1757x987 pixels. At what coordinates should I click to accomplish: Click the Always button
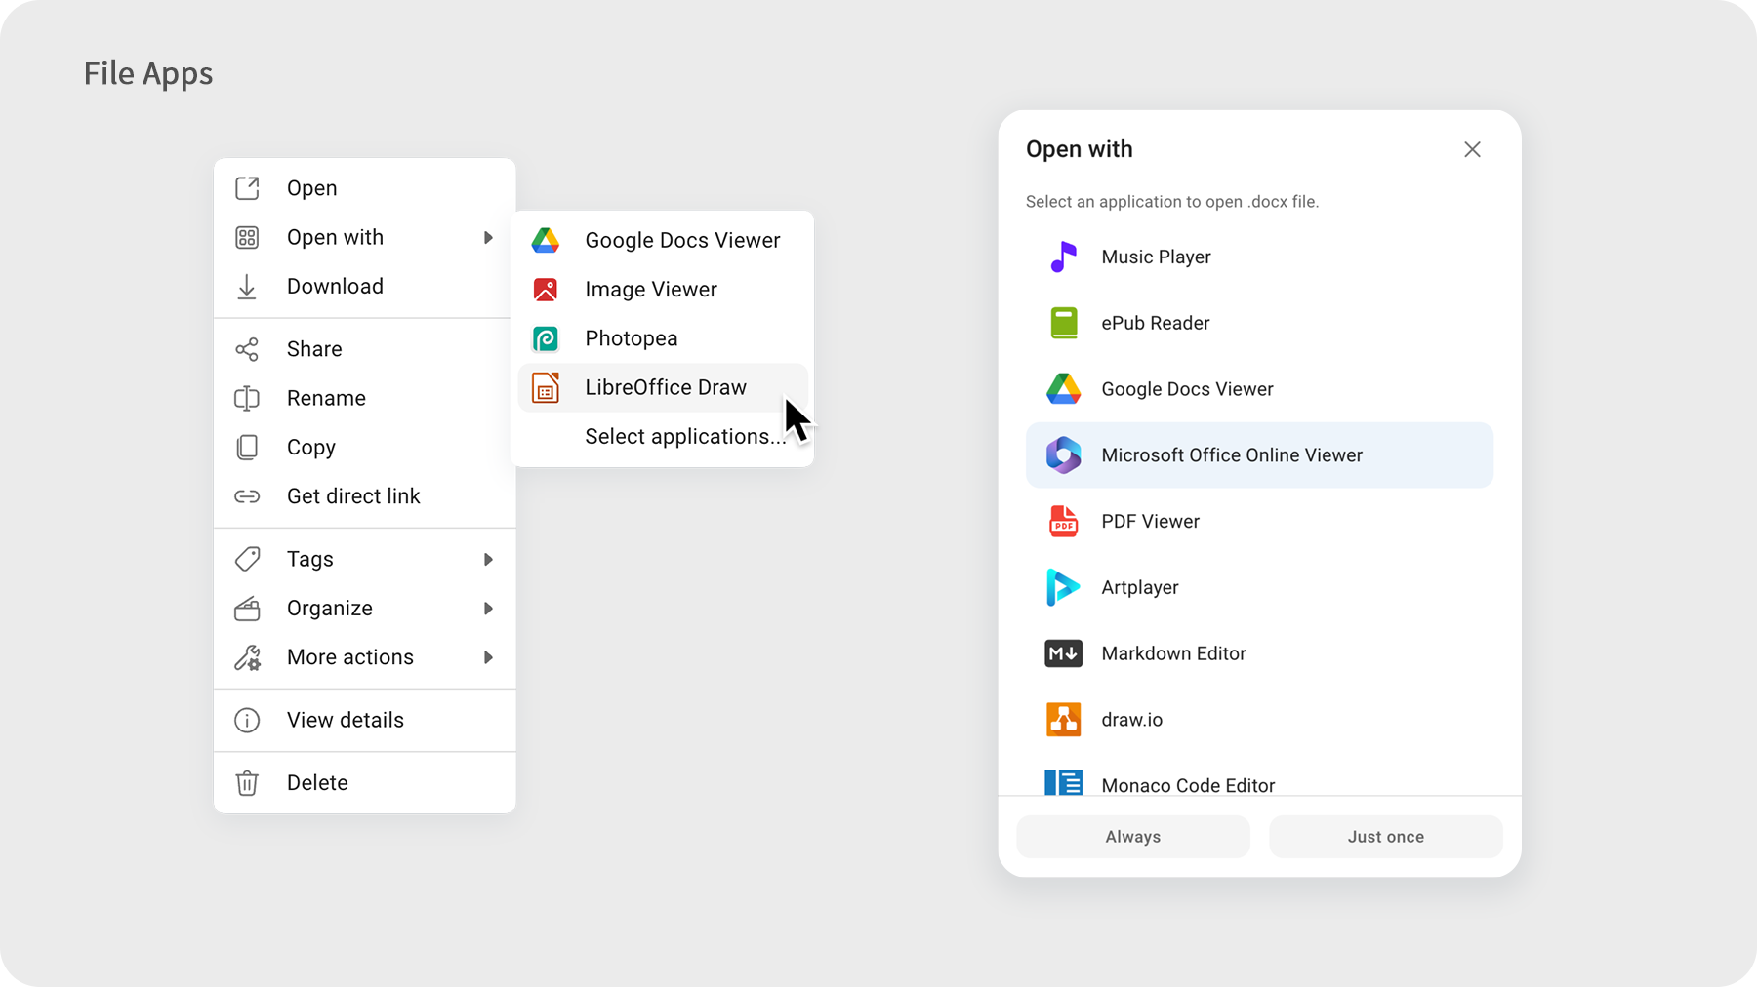pos(1133,837)
